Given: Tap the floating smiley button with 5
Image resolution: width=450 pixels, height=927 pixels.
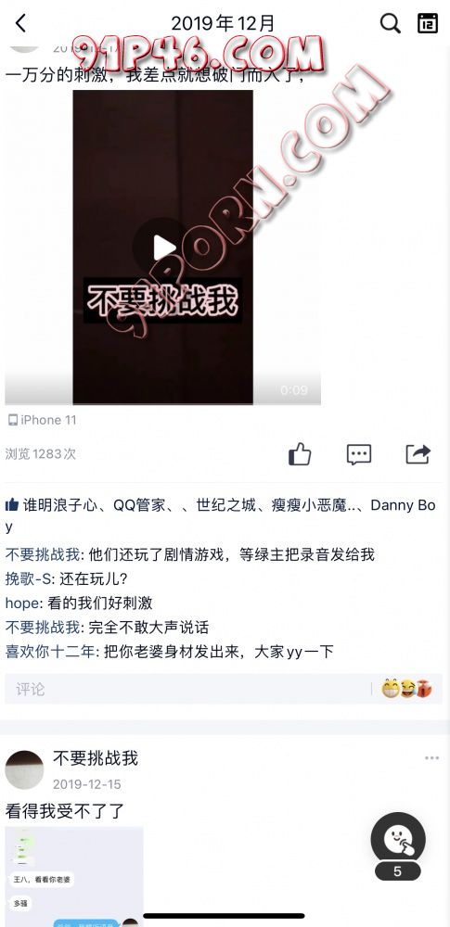Looking at the screenshot, I should click(398, 840).
